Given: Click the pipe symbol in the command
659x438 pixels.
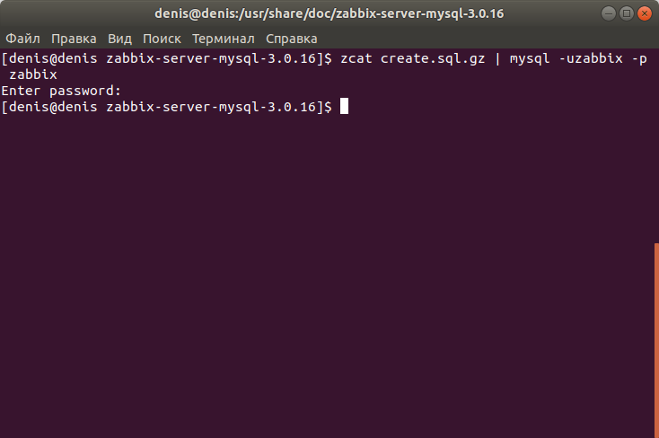Looking at the screenshot, I should point(497,58).
